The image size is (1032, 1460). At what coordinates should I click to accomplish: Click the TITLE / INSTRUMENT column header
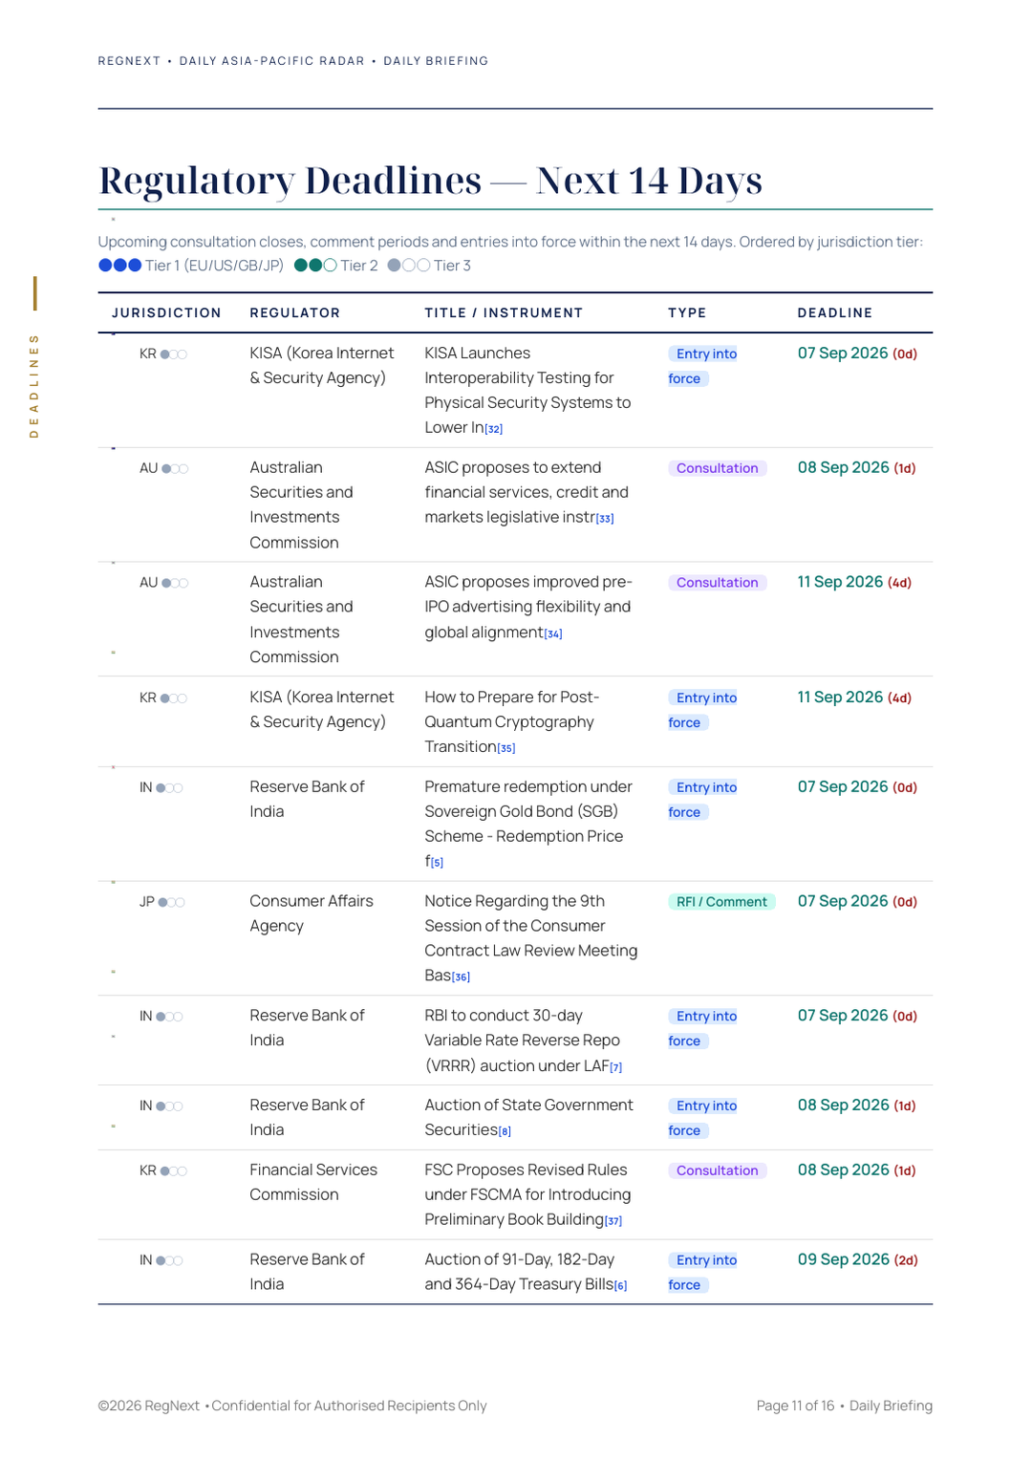tap(504, 313)
